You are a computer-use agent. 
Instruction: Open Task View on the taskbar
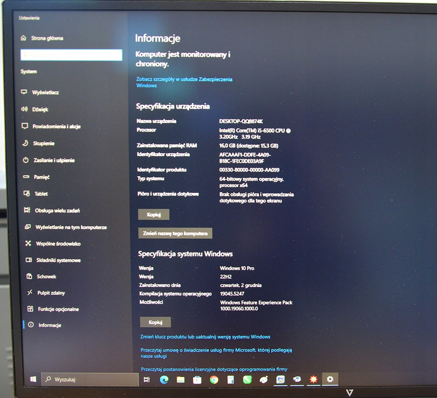tap(146, 380)
